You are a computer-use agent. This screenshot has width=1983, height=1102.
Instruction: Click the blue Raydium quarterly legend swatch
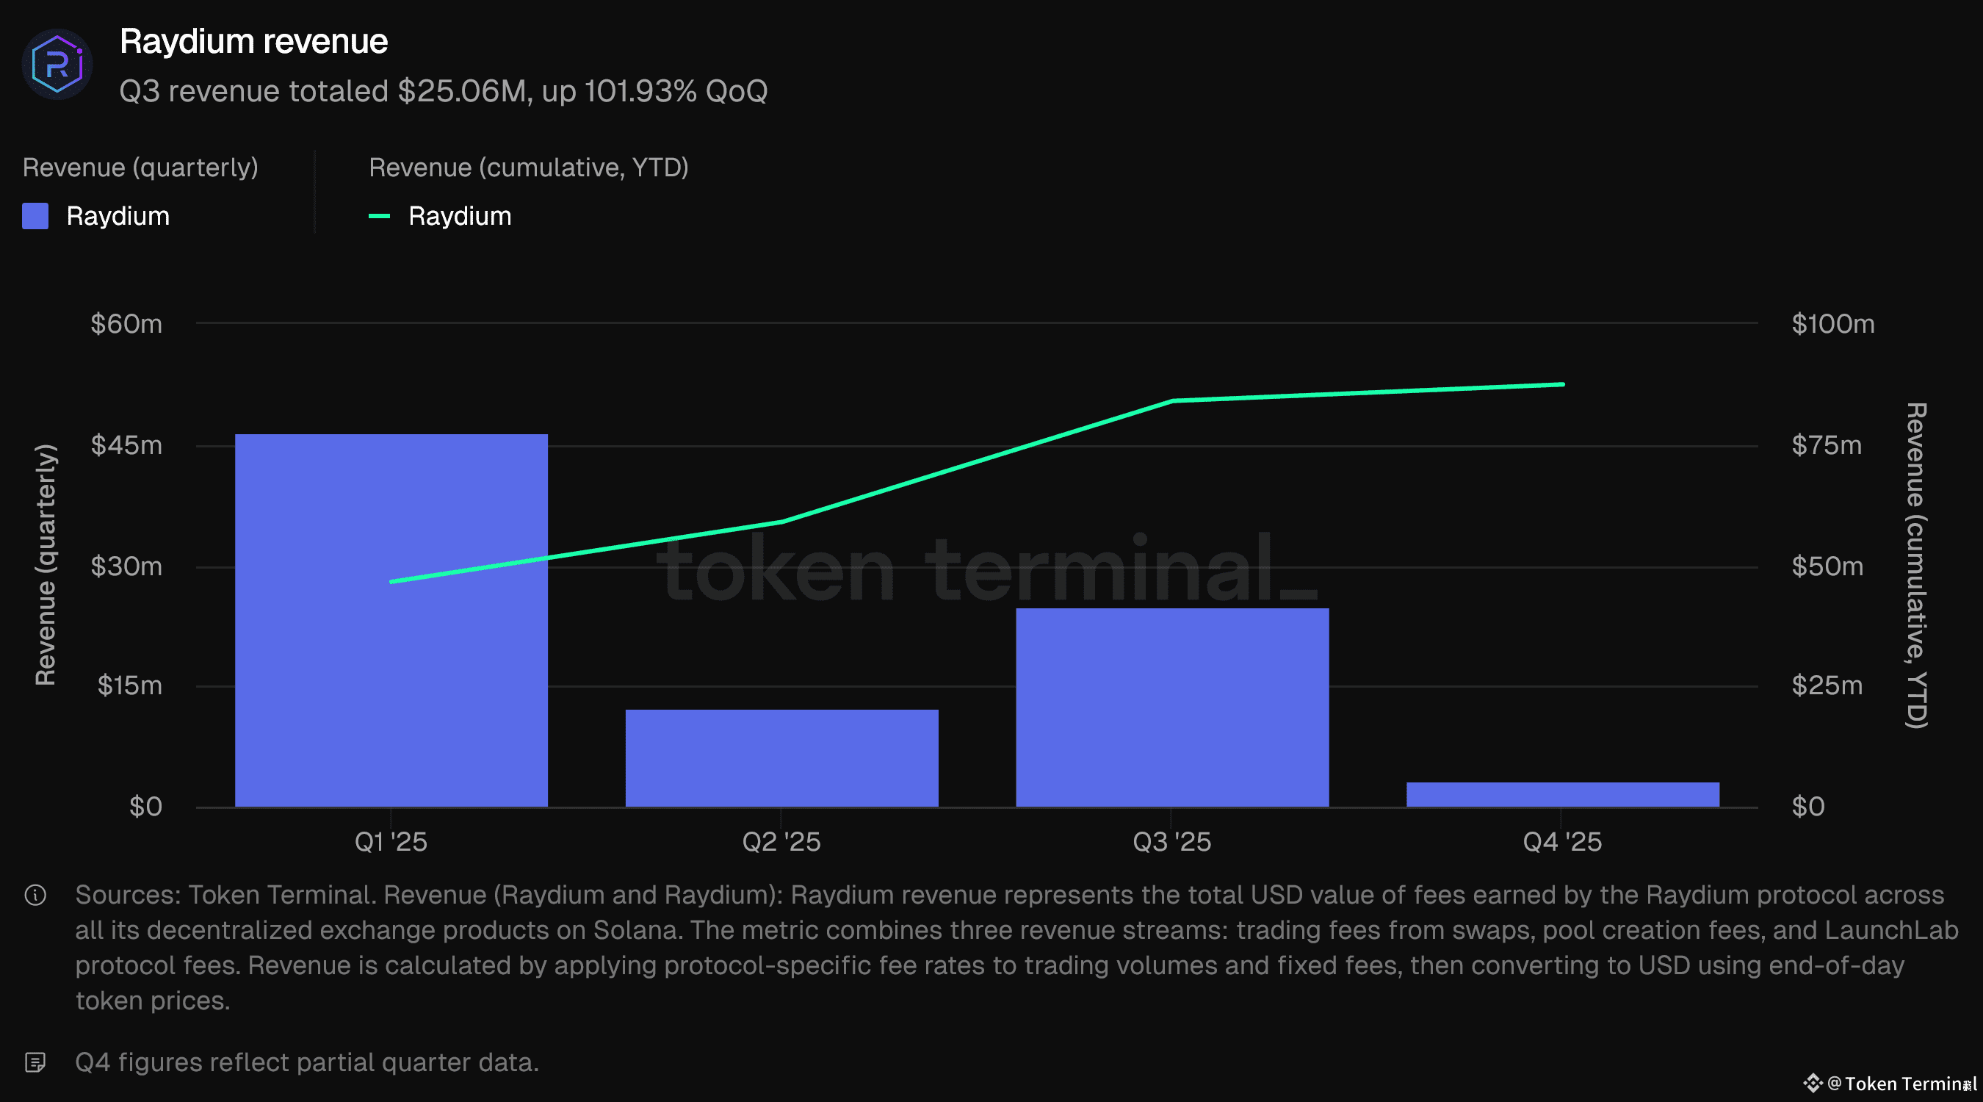[35, 217]
